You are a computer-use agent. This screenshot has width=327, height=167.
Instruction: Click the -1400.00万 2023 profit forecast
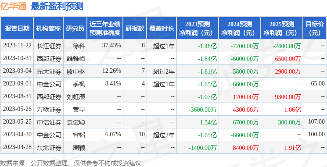click(202, 148)
